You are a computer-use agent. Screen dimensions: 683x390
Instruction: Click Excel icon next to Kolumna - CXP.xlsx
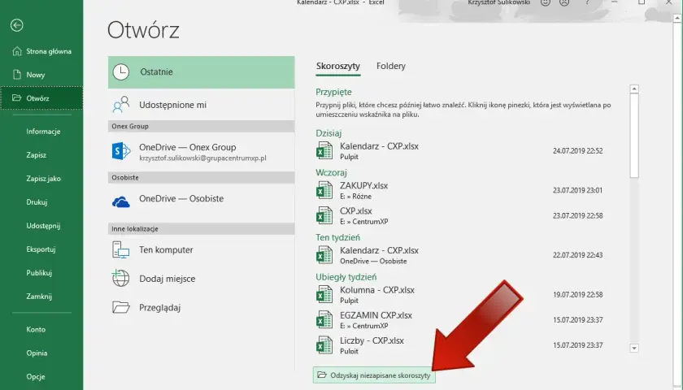pos(324,295)
